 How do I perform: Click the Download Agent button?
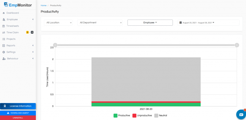point(18,113)
